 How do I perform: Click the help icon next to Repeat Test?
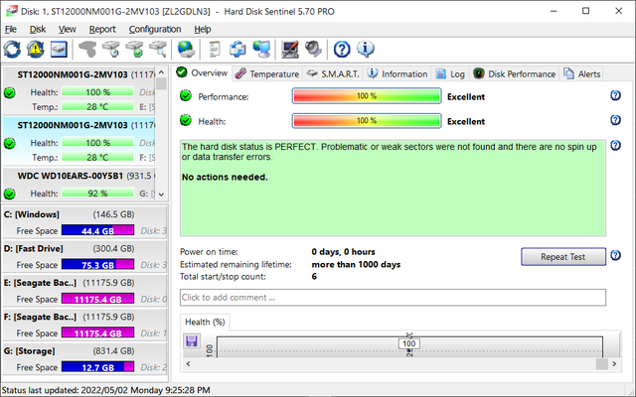[615, 255]
